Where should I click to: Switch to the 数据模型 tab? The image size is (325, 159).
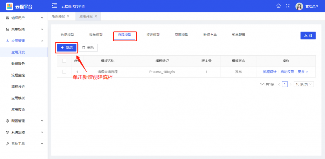click(67, 35)
